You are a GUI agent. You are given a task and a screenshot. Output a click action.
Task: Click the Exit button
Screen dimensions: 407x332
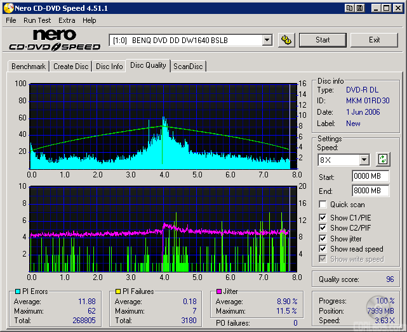coord(374,40)
